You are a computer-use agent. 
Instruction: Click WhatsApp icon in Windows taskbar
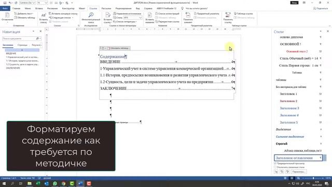tap(55, 183)
